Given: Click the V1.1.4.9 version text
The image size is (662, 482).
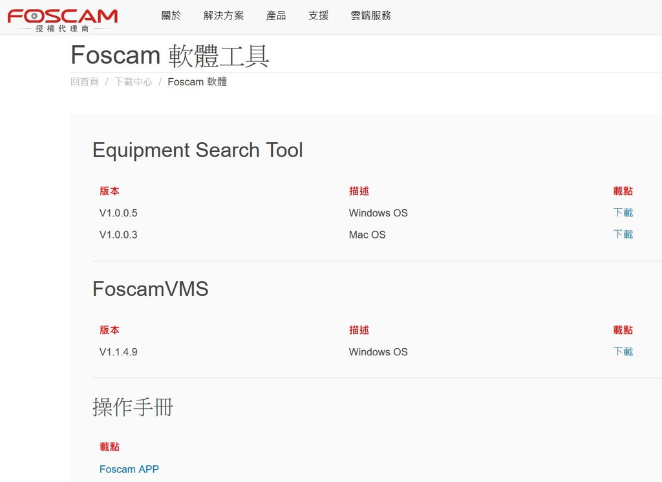Looking at the screenshot, I should pyautogui.click(x=118, y=352).
